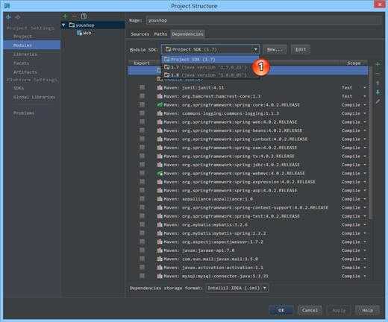
Task: Open Artifacts in the settings sidebar
Action: tap(25, 72)
